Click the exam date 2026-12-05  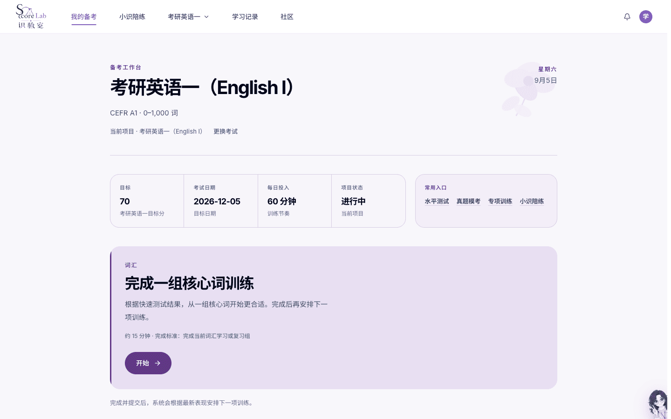tap(217, 201)
